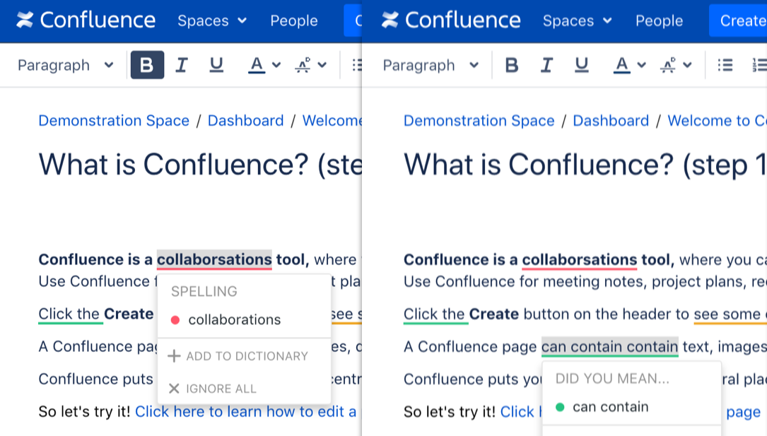Click the X icon beside Ignore All
This screenshot has width=767, height=436.
[174, 389]
